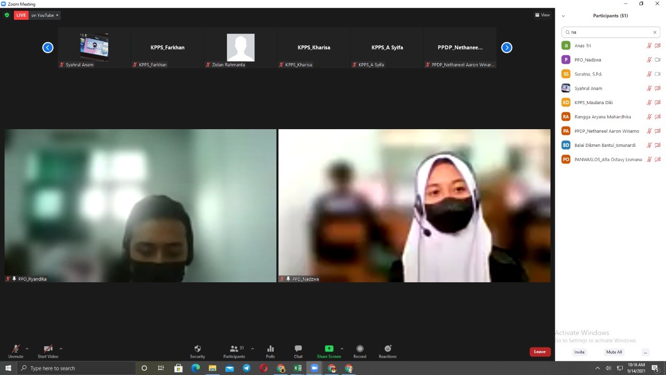The width and height of the screenshot is (666, 375).
Task: Open the 'on YouTube' live dropdown
Action: [x=45, y=15]
